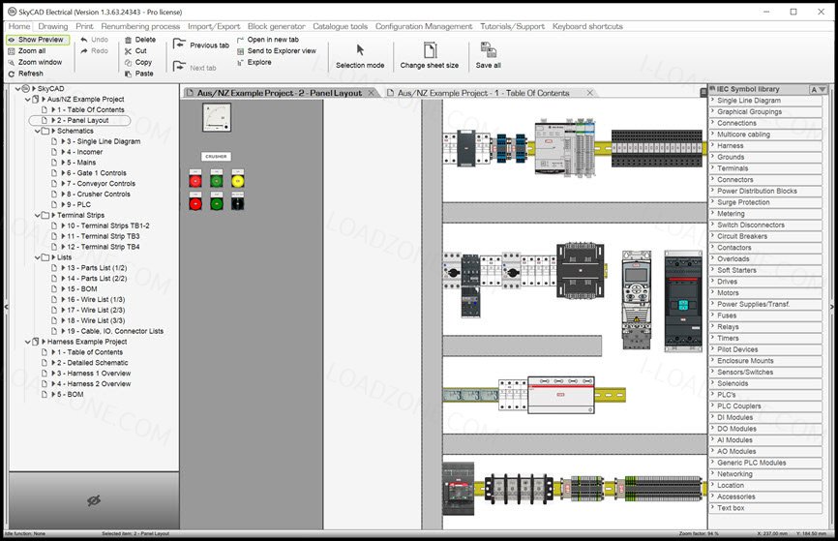Click the CRUSHER label plate

point(216,157)
